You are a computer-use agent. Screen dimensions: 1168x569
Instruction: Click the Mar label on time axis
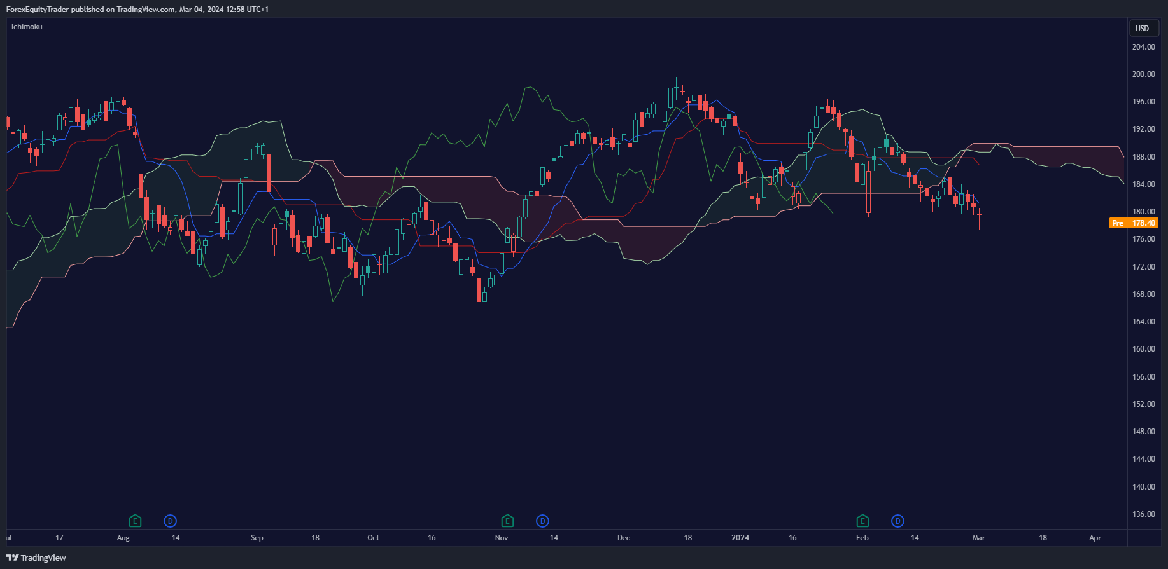coord(979,538)
